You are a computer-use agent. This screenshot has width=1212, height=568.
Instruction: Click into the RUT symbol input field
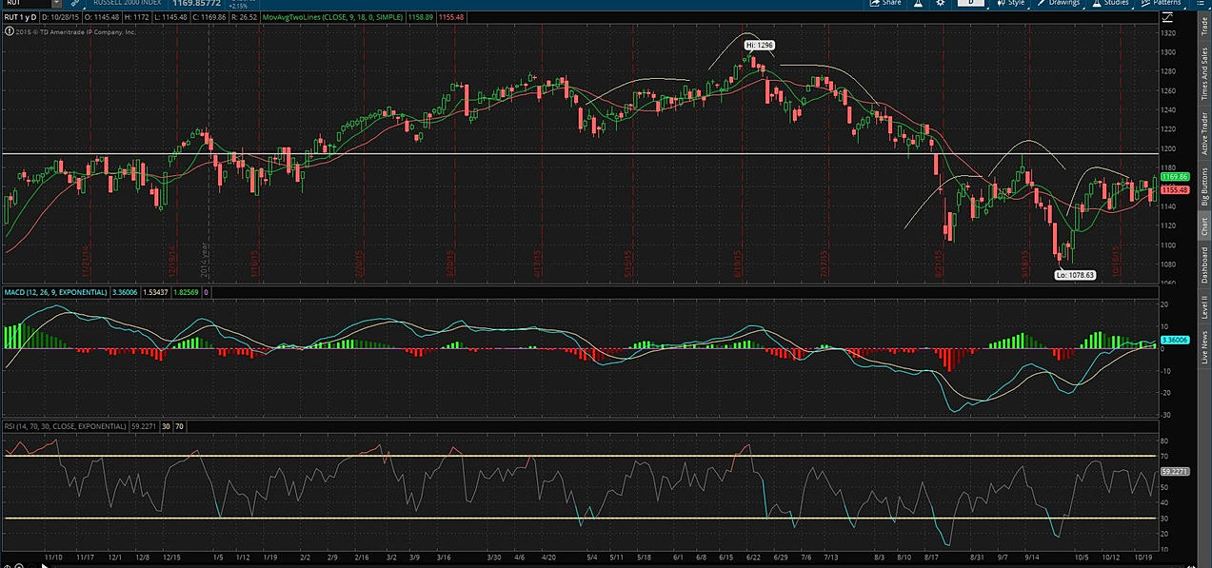pyautogui.click(x=29, y=3)
